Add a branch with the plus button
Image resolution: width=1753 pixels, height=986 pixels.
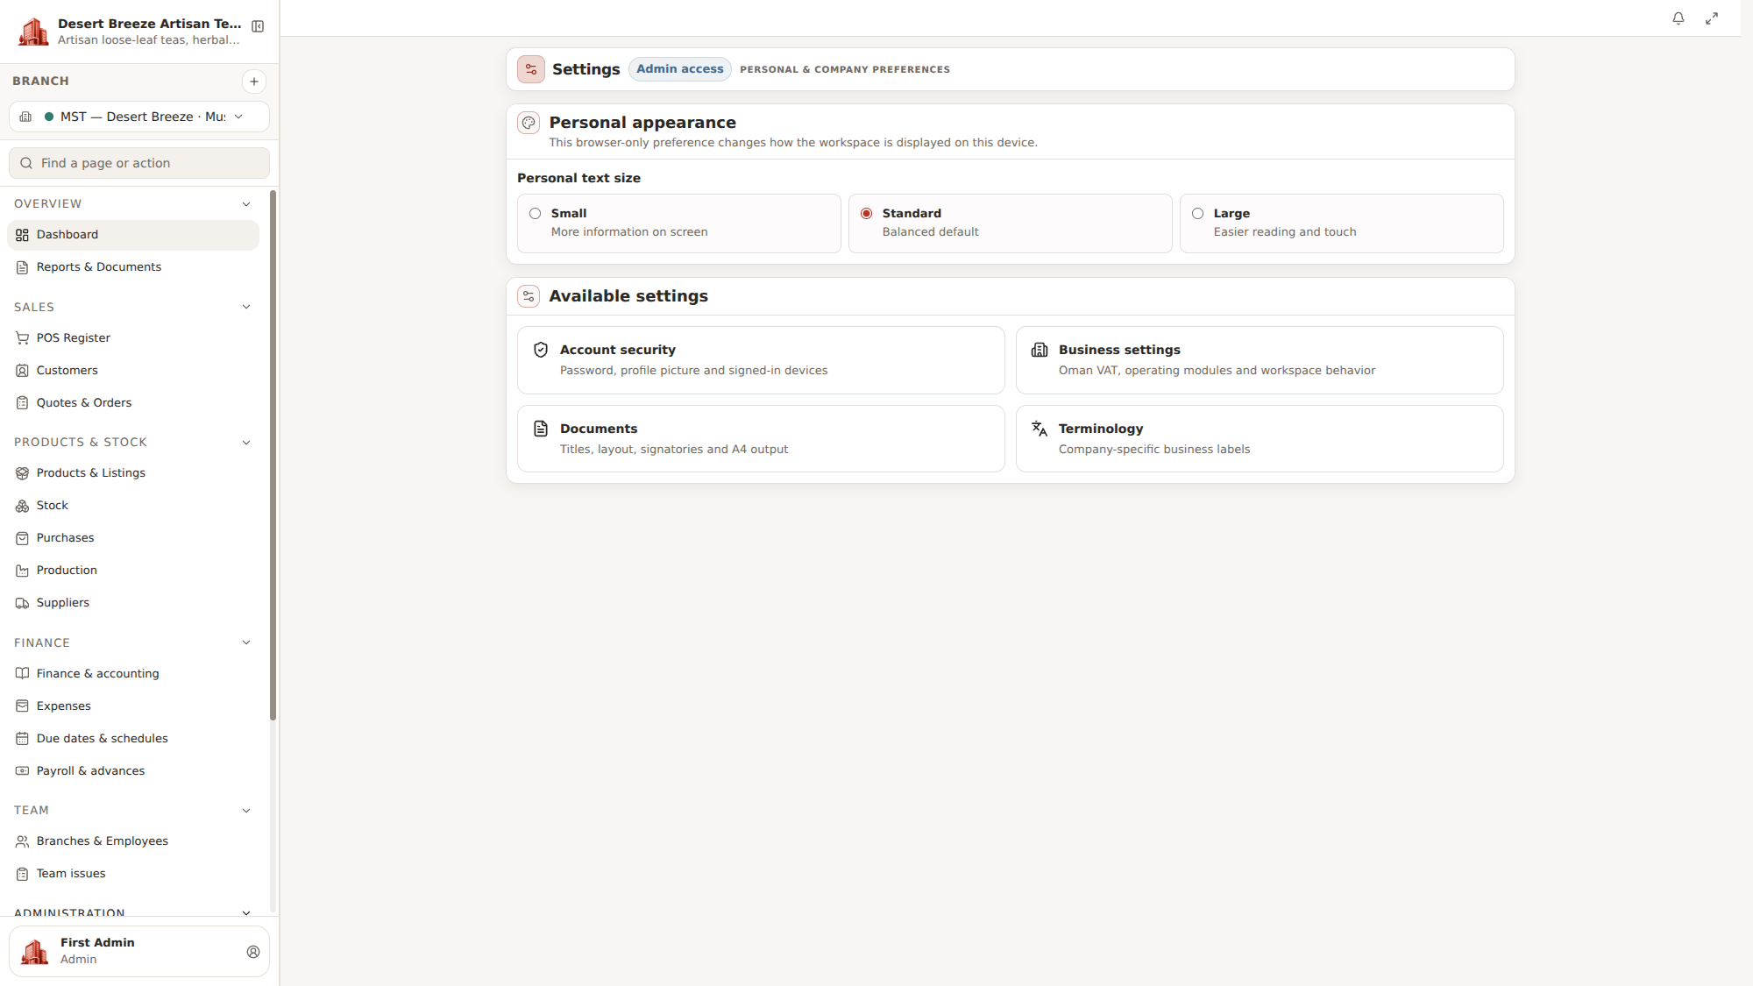coord(254,82)
